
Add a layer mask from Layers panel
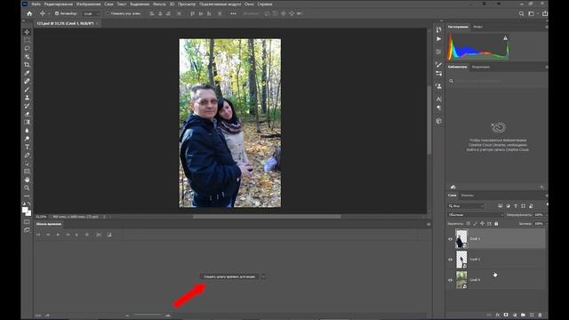click(x=506, y=315)
